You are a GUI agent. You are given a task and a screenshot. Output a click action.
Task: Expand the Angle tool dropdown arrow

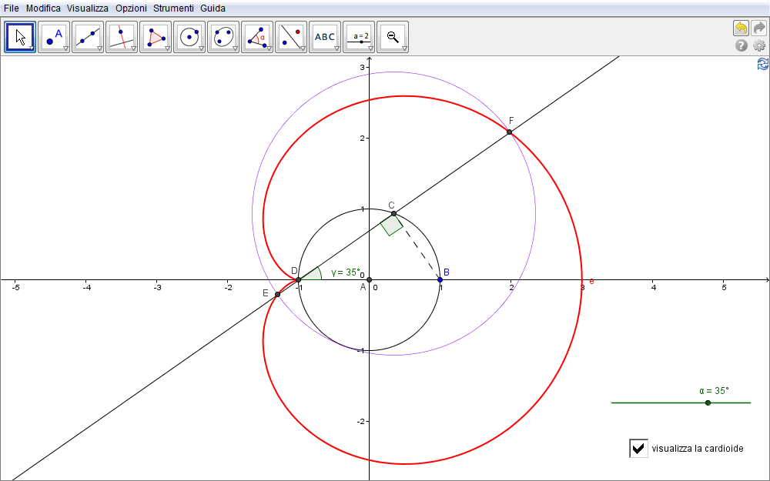pyautogui.click(x=269, y=48)
